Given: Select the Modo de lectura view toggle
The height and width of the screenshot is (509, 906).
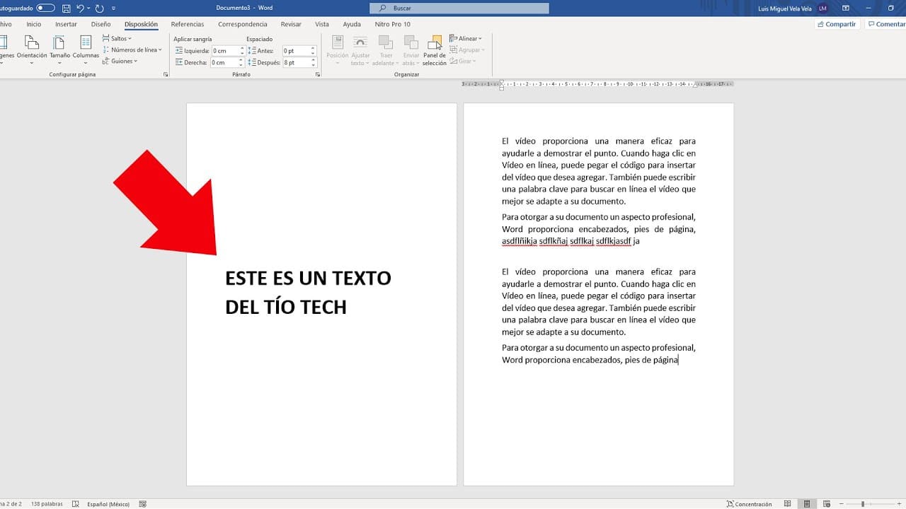Looking at the screenshot, I should (x=788, y=503).
